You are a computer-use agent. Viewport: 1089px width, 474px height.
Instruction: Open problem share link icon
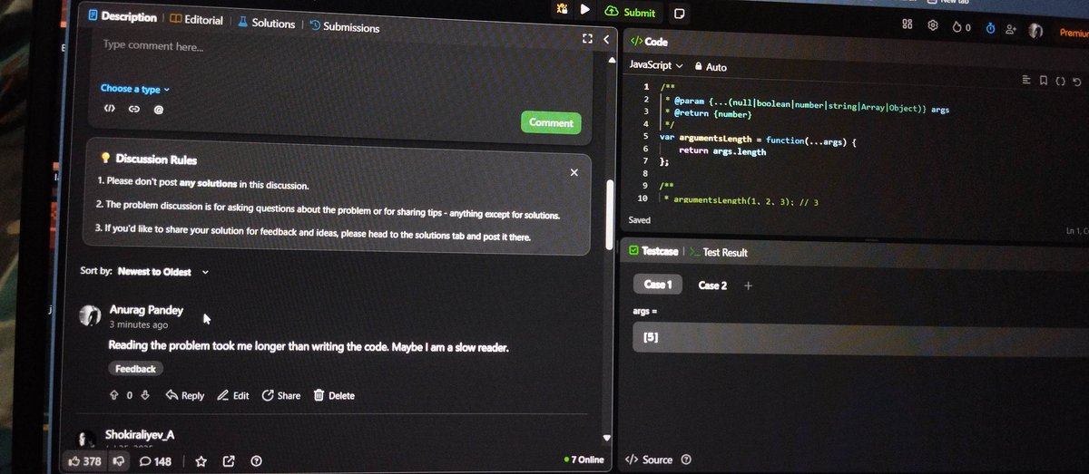[x=229, y=461]
